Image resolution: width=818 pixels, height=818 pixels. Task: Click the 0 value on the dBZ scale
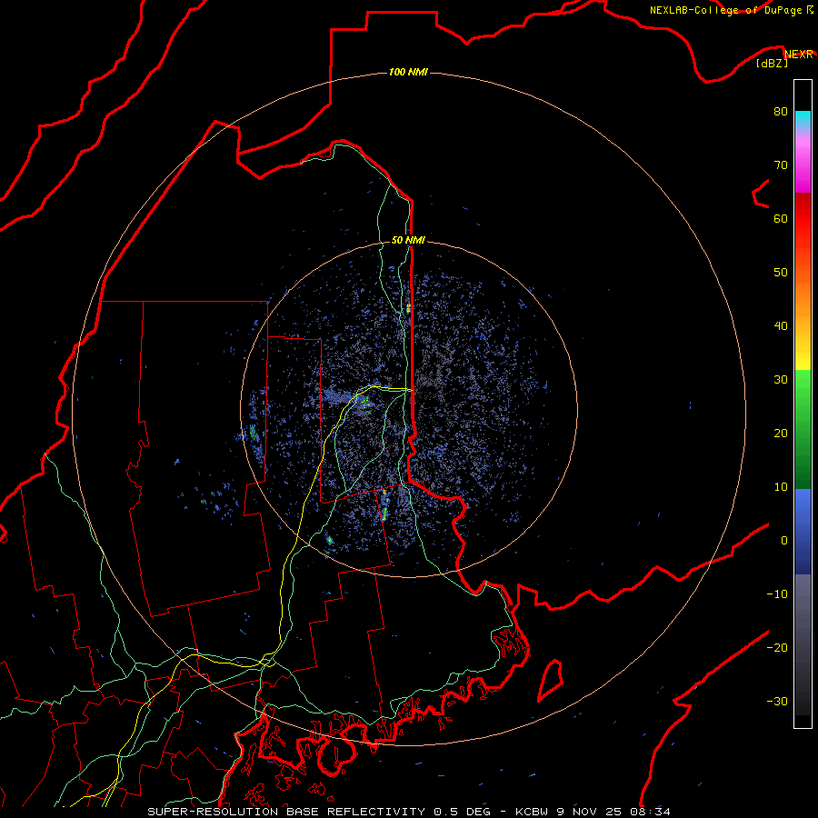(784, 541)
